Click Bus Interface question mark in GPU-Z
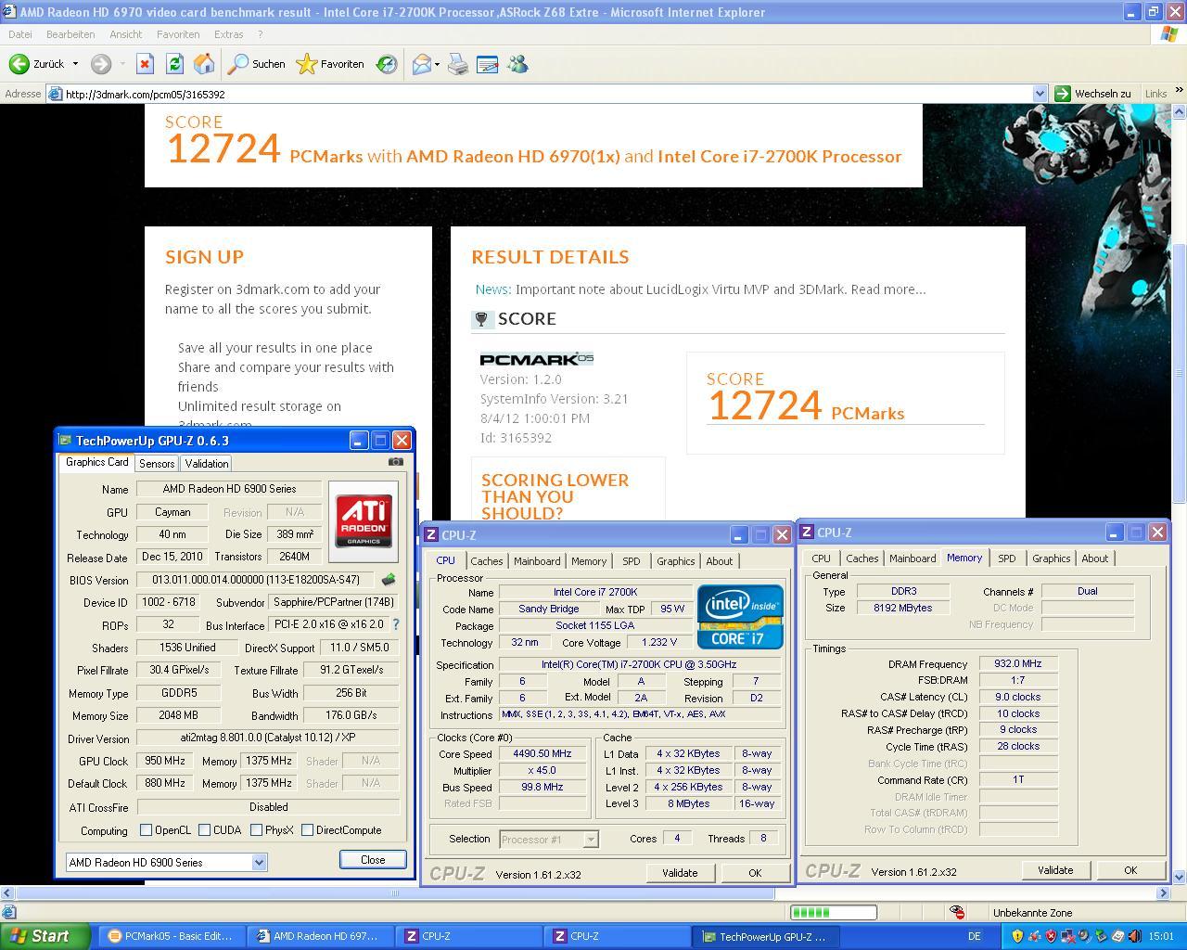Screen dimensions: 1187x950 (x=396, y=625)
